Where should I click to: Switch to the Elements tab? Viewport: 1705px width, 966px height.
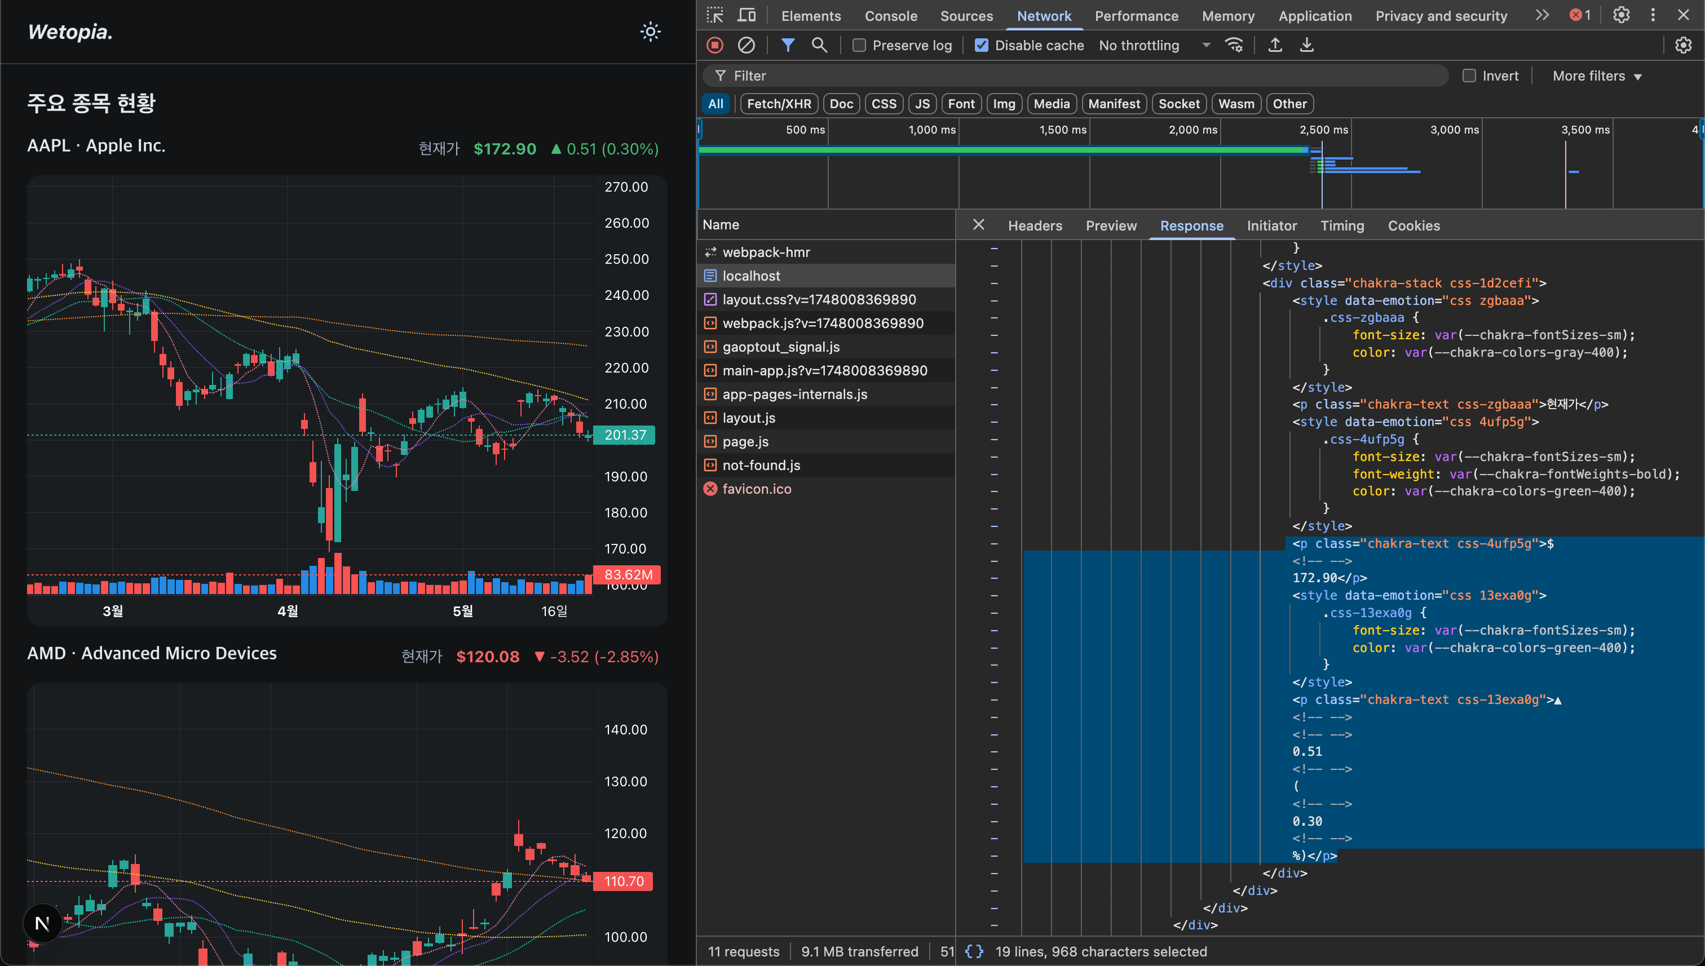tap(811, 16)
